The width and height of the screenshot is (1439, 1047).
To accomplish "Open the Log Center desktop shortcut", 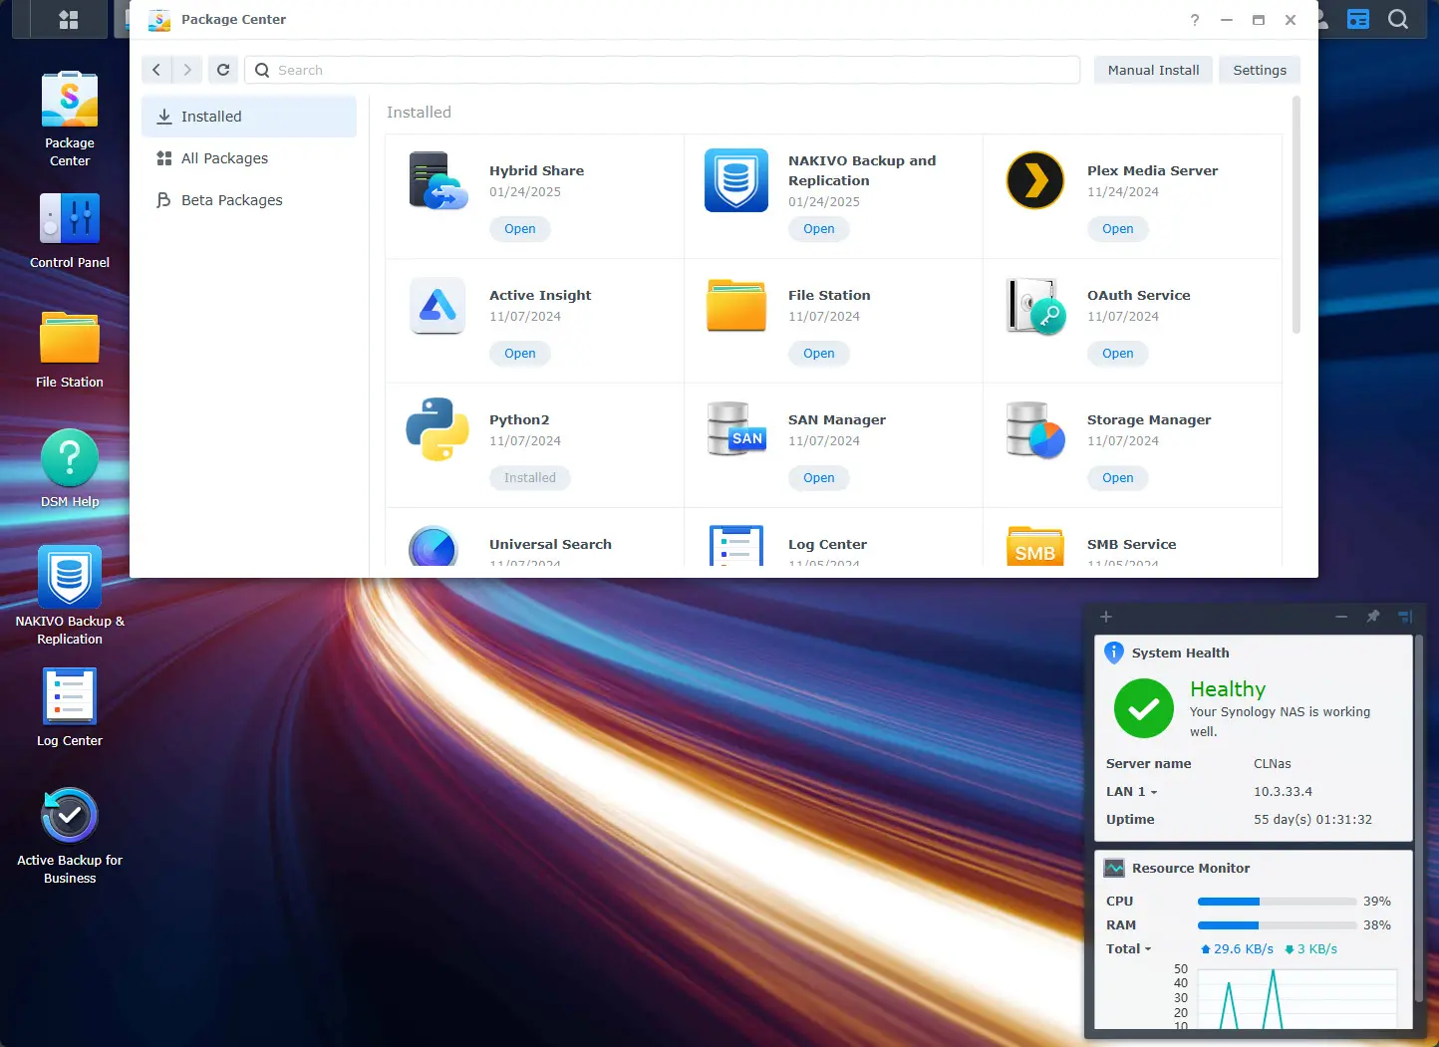I will (70, 708).
